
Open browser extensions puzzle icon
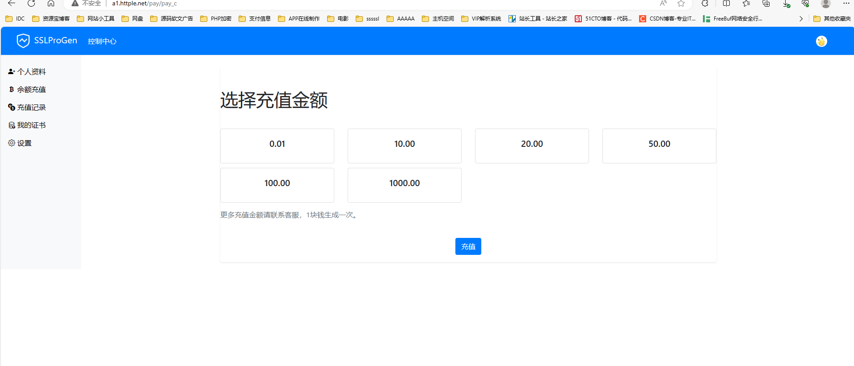pyautogui.click(x=705, y=4)
